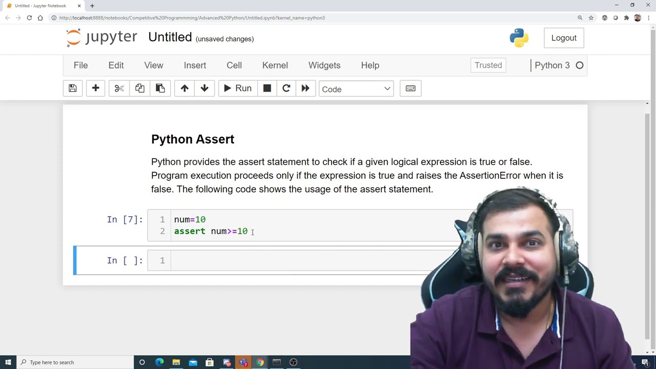Bookmark this page with the star icon
This screenshot has height=369, width=656.
[x=591, y=18]
